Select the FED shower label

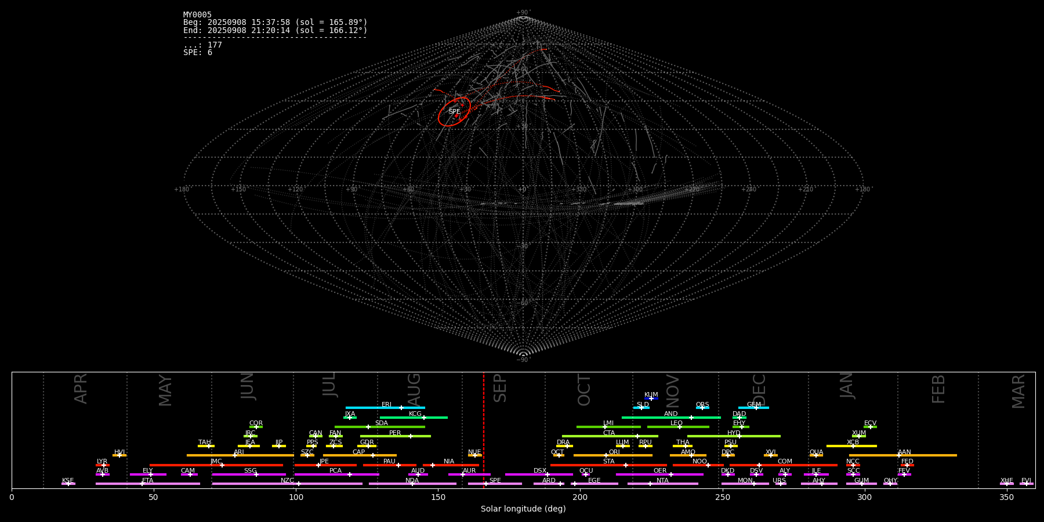907,462
